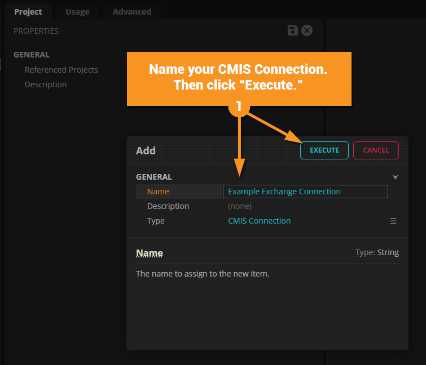Click the underlined Name help heading
This screenshot has height=365, width=426.
(x=150, y=253)
